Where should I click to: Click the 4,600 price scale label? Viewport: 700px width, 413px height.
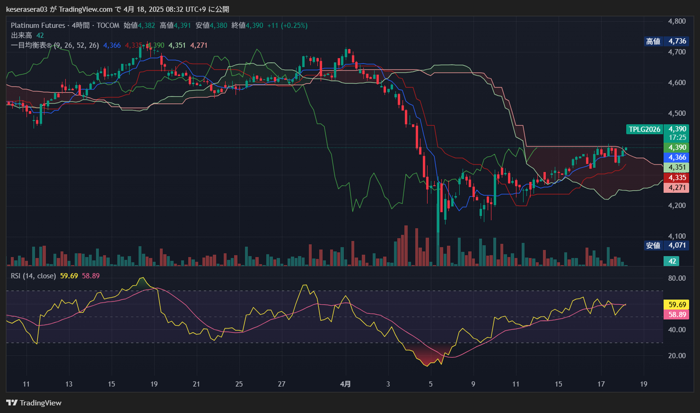pos(677,82)
